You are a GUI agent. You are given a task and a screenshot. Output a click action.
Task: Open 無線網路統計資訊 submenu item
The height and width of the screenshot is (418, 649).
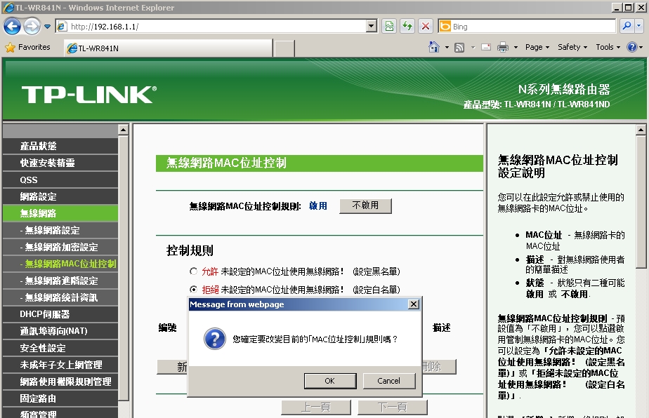[x=60, y=297]
